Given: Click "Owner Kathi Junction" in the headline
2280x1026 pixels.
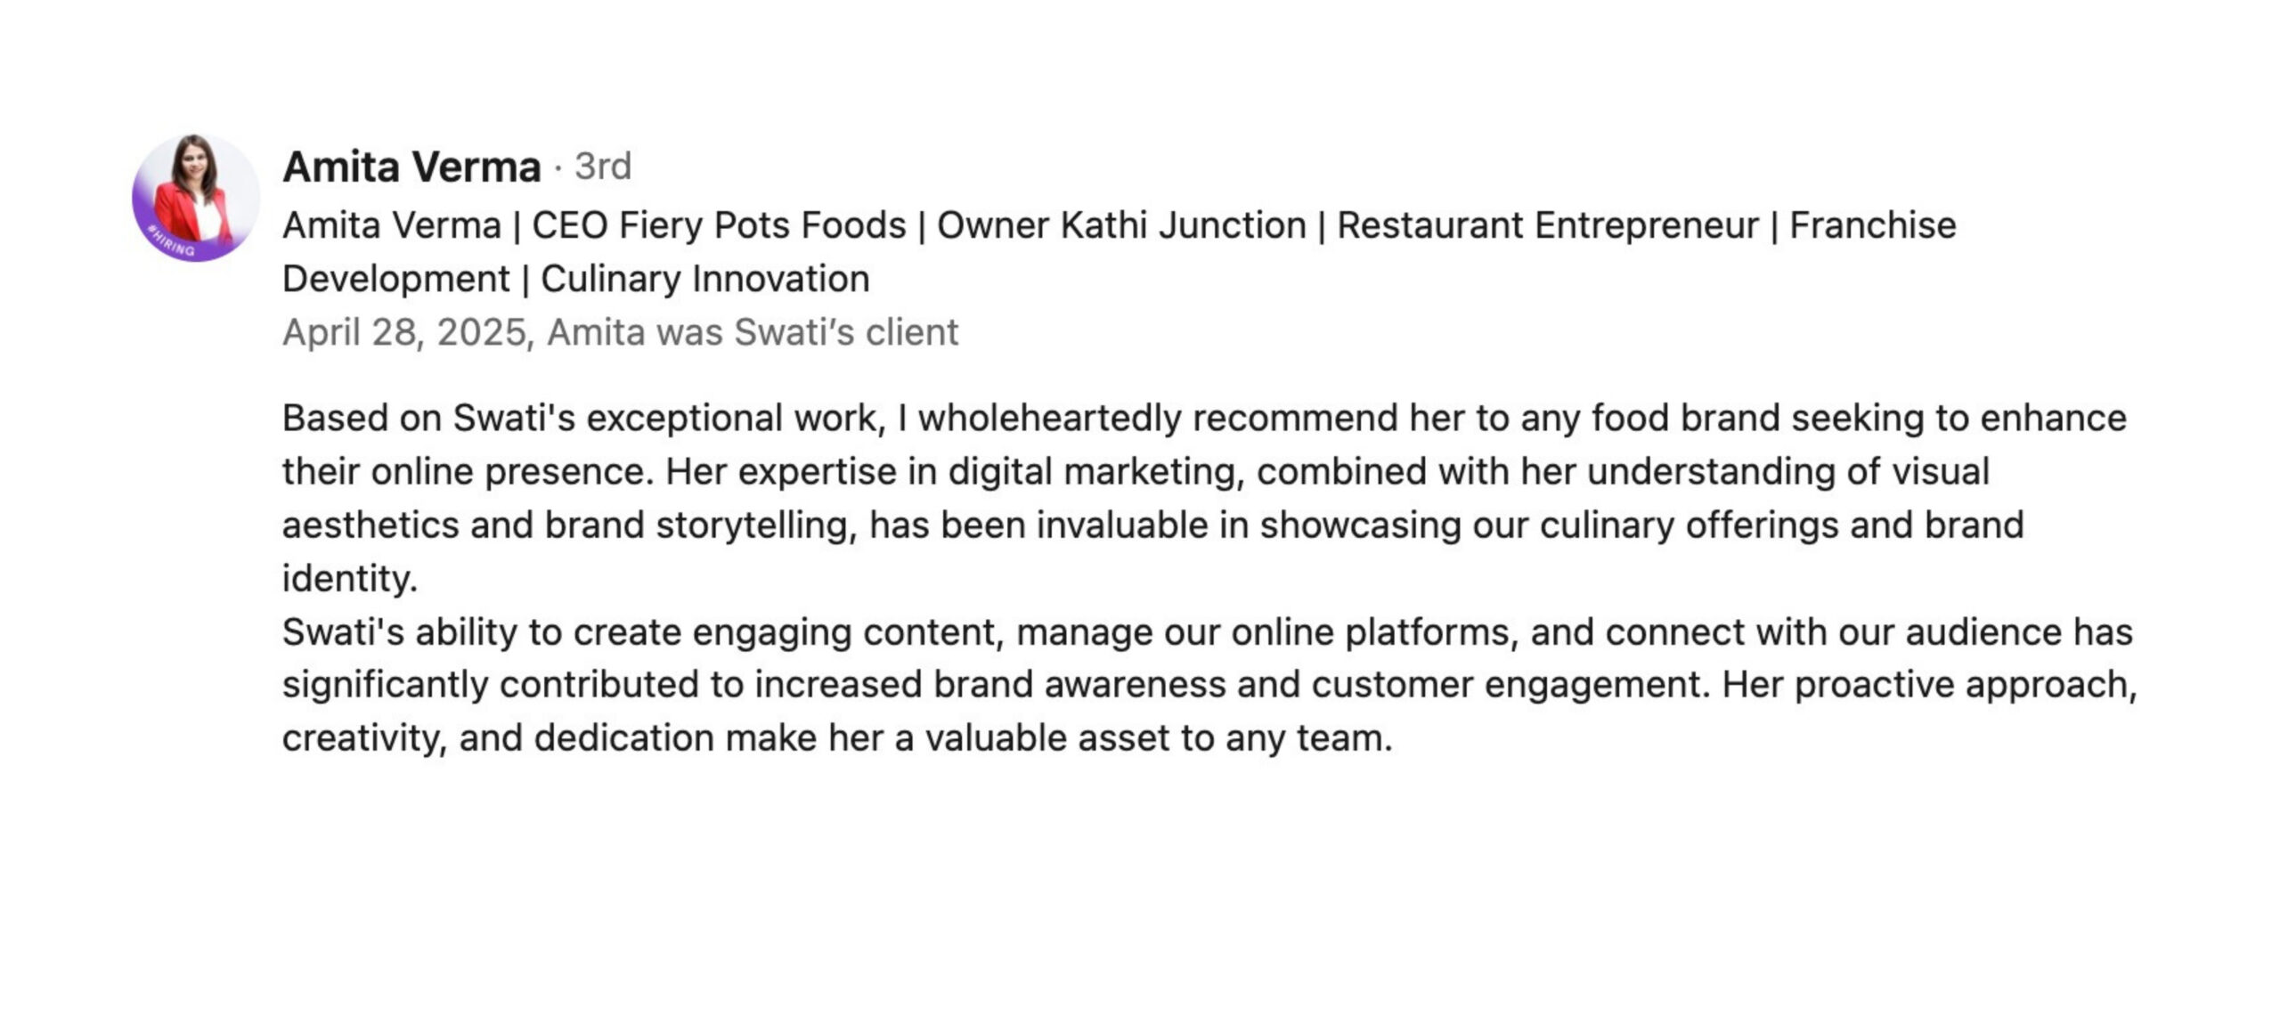Looking at the screenshot, I should click(1121, 225).
